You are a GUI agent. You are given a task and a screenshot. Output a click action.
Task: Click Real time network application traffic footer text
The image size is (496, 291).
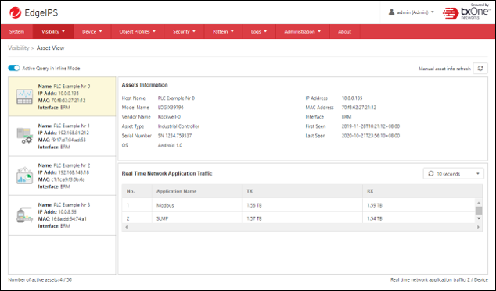click(439, 279)
